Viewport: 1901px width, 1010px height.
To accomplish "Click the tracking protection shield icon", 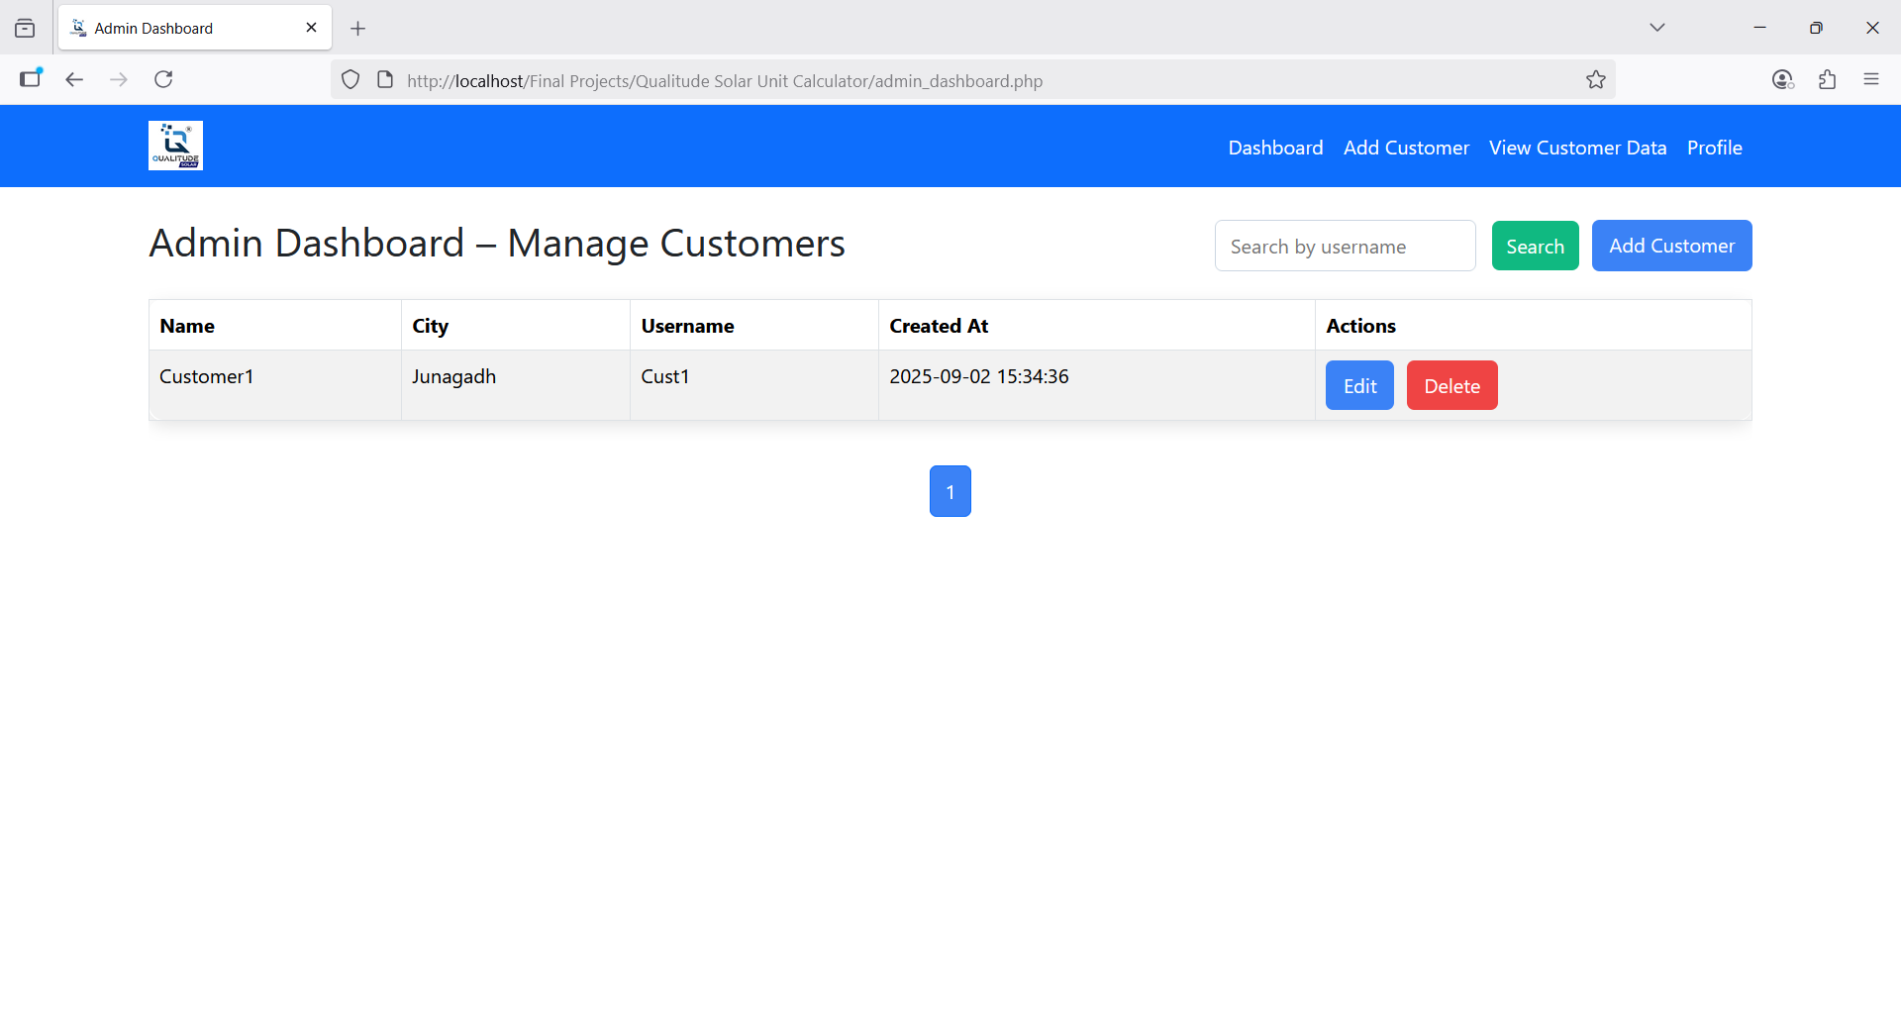I will 350,80.
